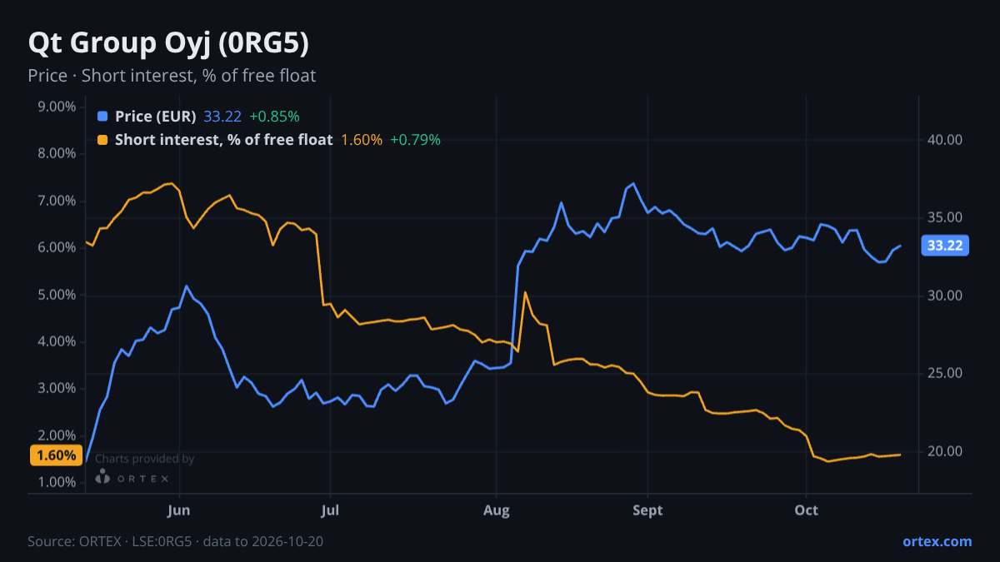Select the Price (EUR) legend label
Screen dimensions: 1000x562
point(156,117)
